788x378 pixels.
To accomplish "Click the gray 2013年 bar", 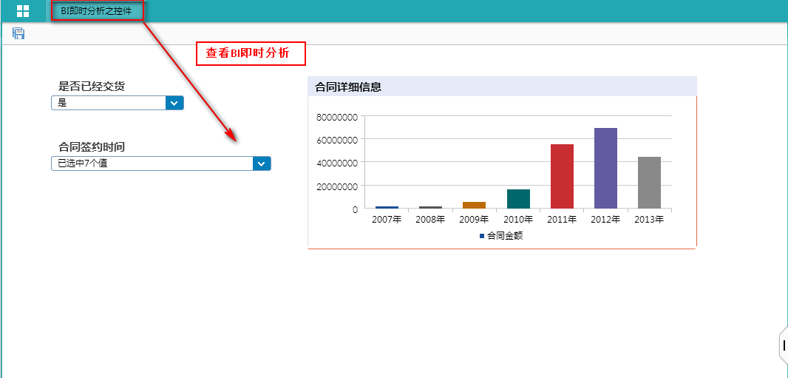I will pyautogui.click(x=649, y=183).
